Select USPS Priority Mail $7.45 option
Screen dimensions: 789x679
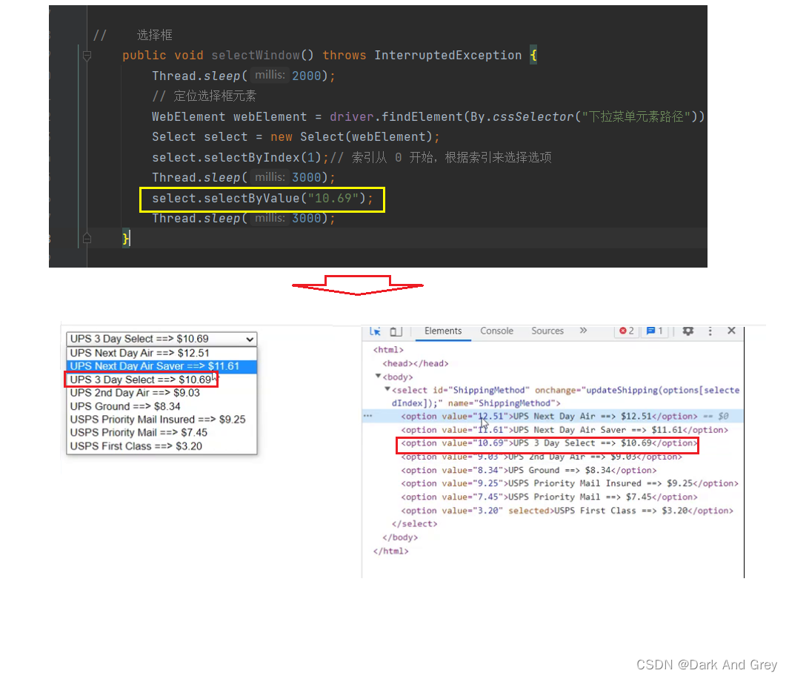(x=162, y=432)
